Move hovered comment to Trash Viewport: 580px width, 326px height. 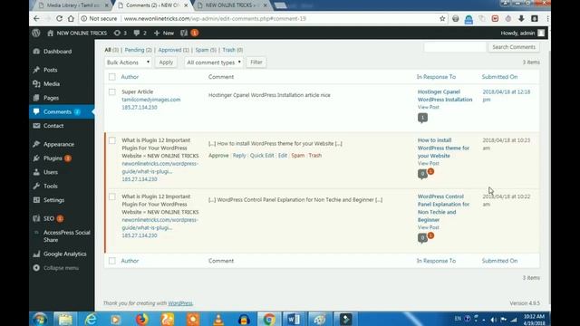(315, 156)
